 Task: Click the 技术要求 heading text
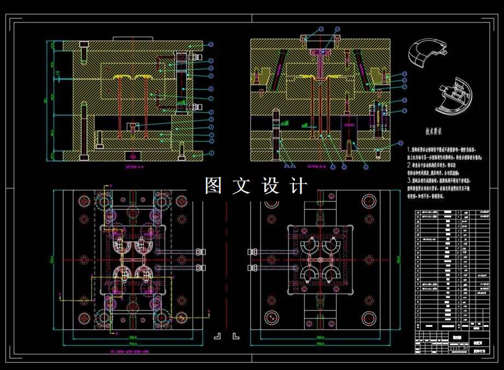coord(433,131)
